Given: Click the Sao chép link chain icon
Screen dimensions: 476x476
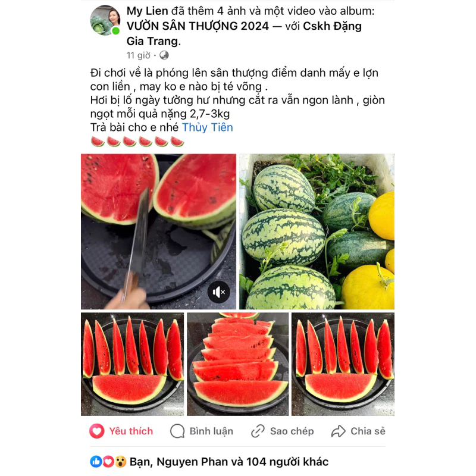Looking at the screenshot, I should (258, 431).
